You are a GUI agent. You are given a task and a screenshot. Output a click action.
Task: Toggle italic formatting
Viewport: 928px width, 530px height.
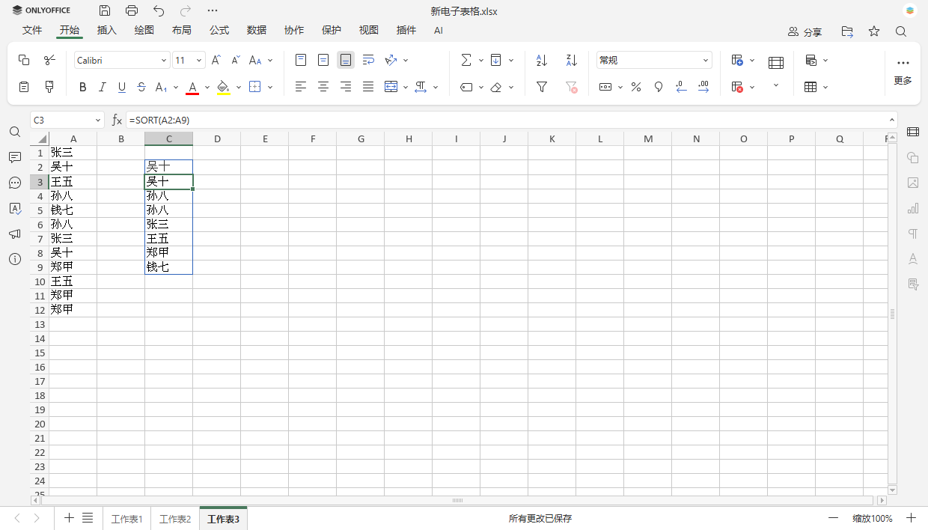102,87
